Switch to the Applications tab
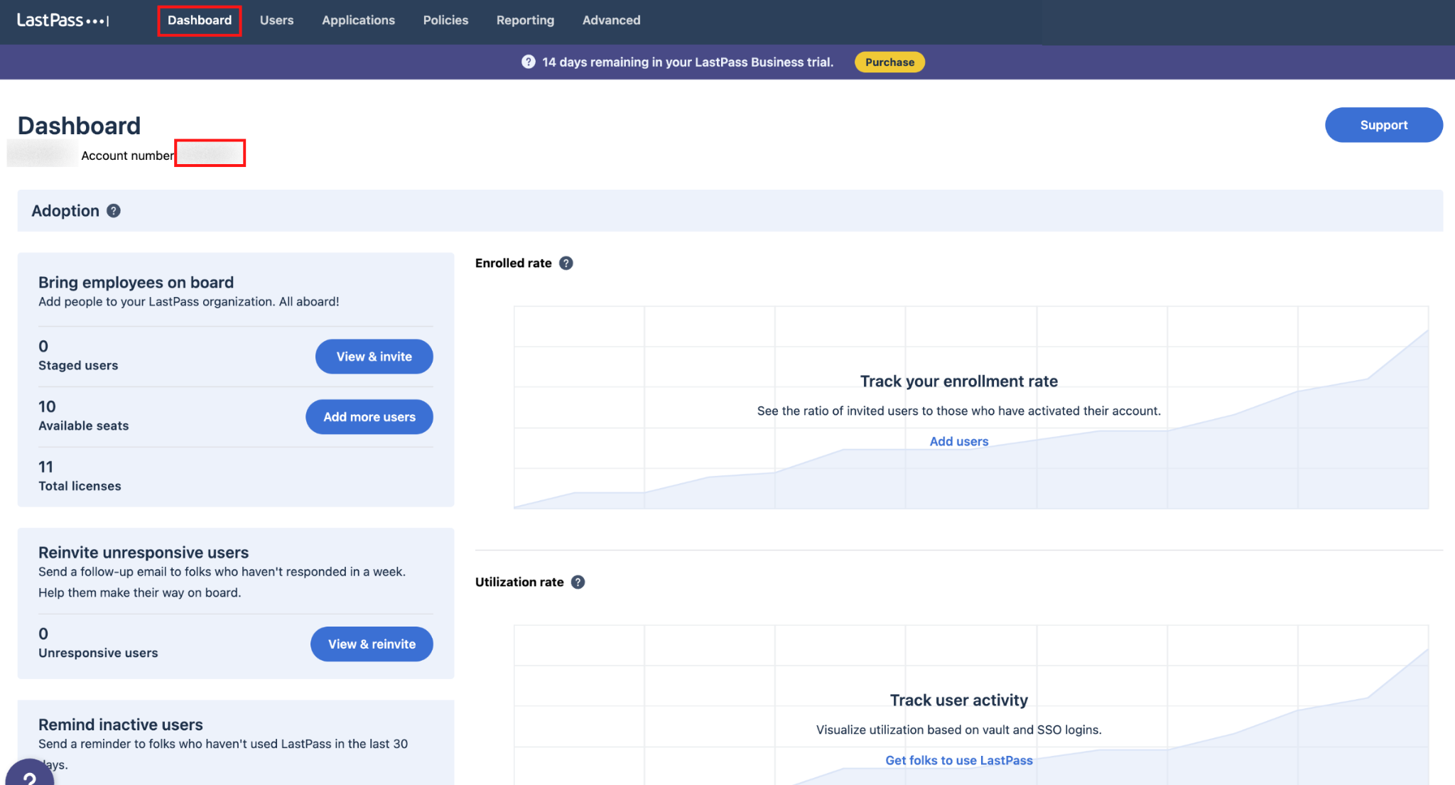Screen dimensions: 1455x785 coord(358,21)
